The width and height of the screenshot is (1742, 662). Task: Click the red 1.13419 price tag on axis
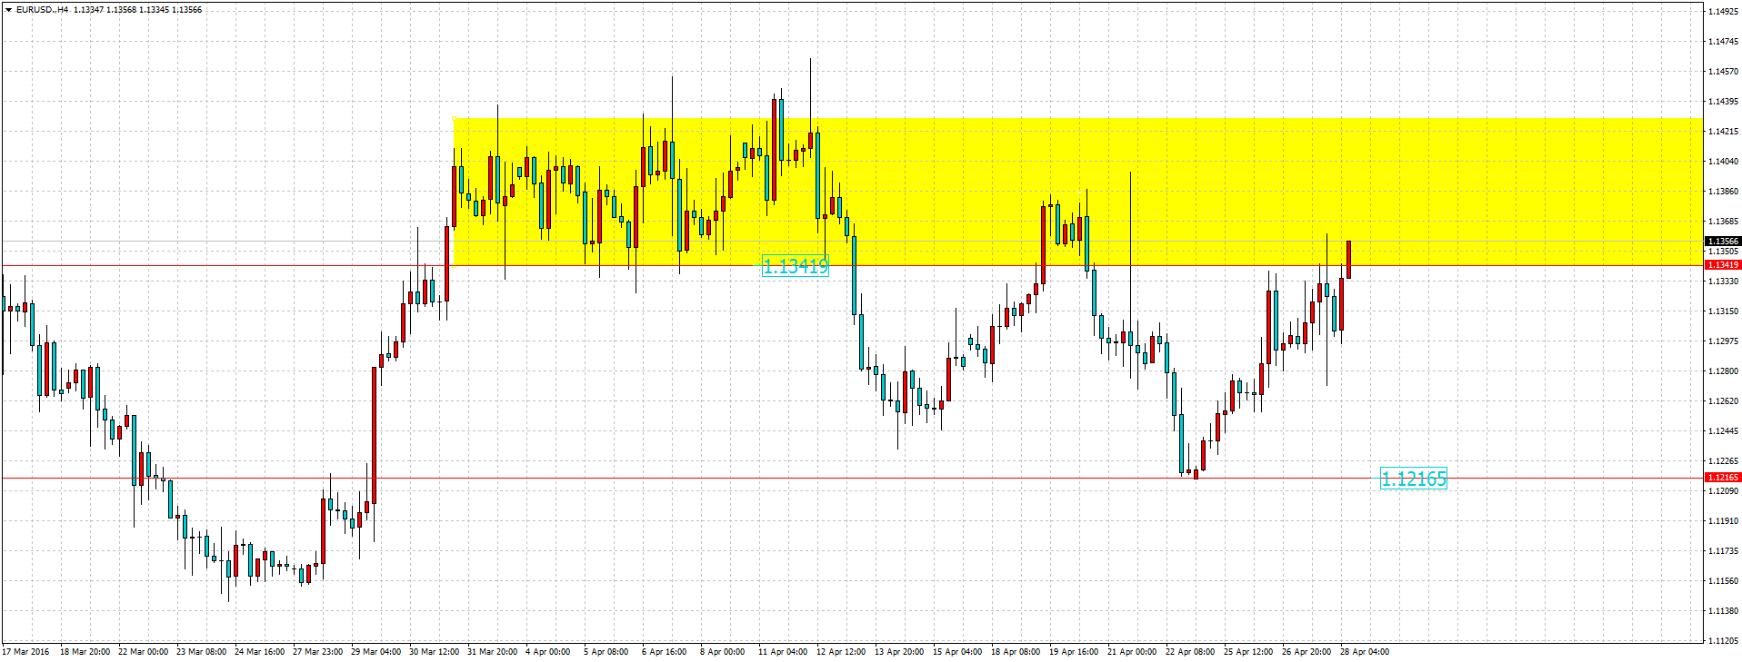1722,265
